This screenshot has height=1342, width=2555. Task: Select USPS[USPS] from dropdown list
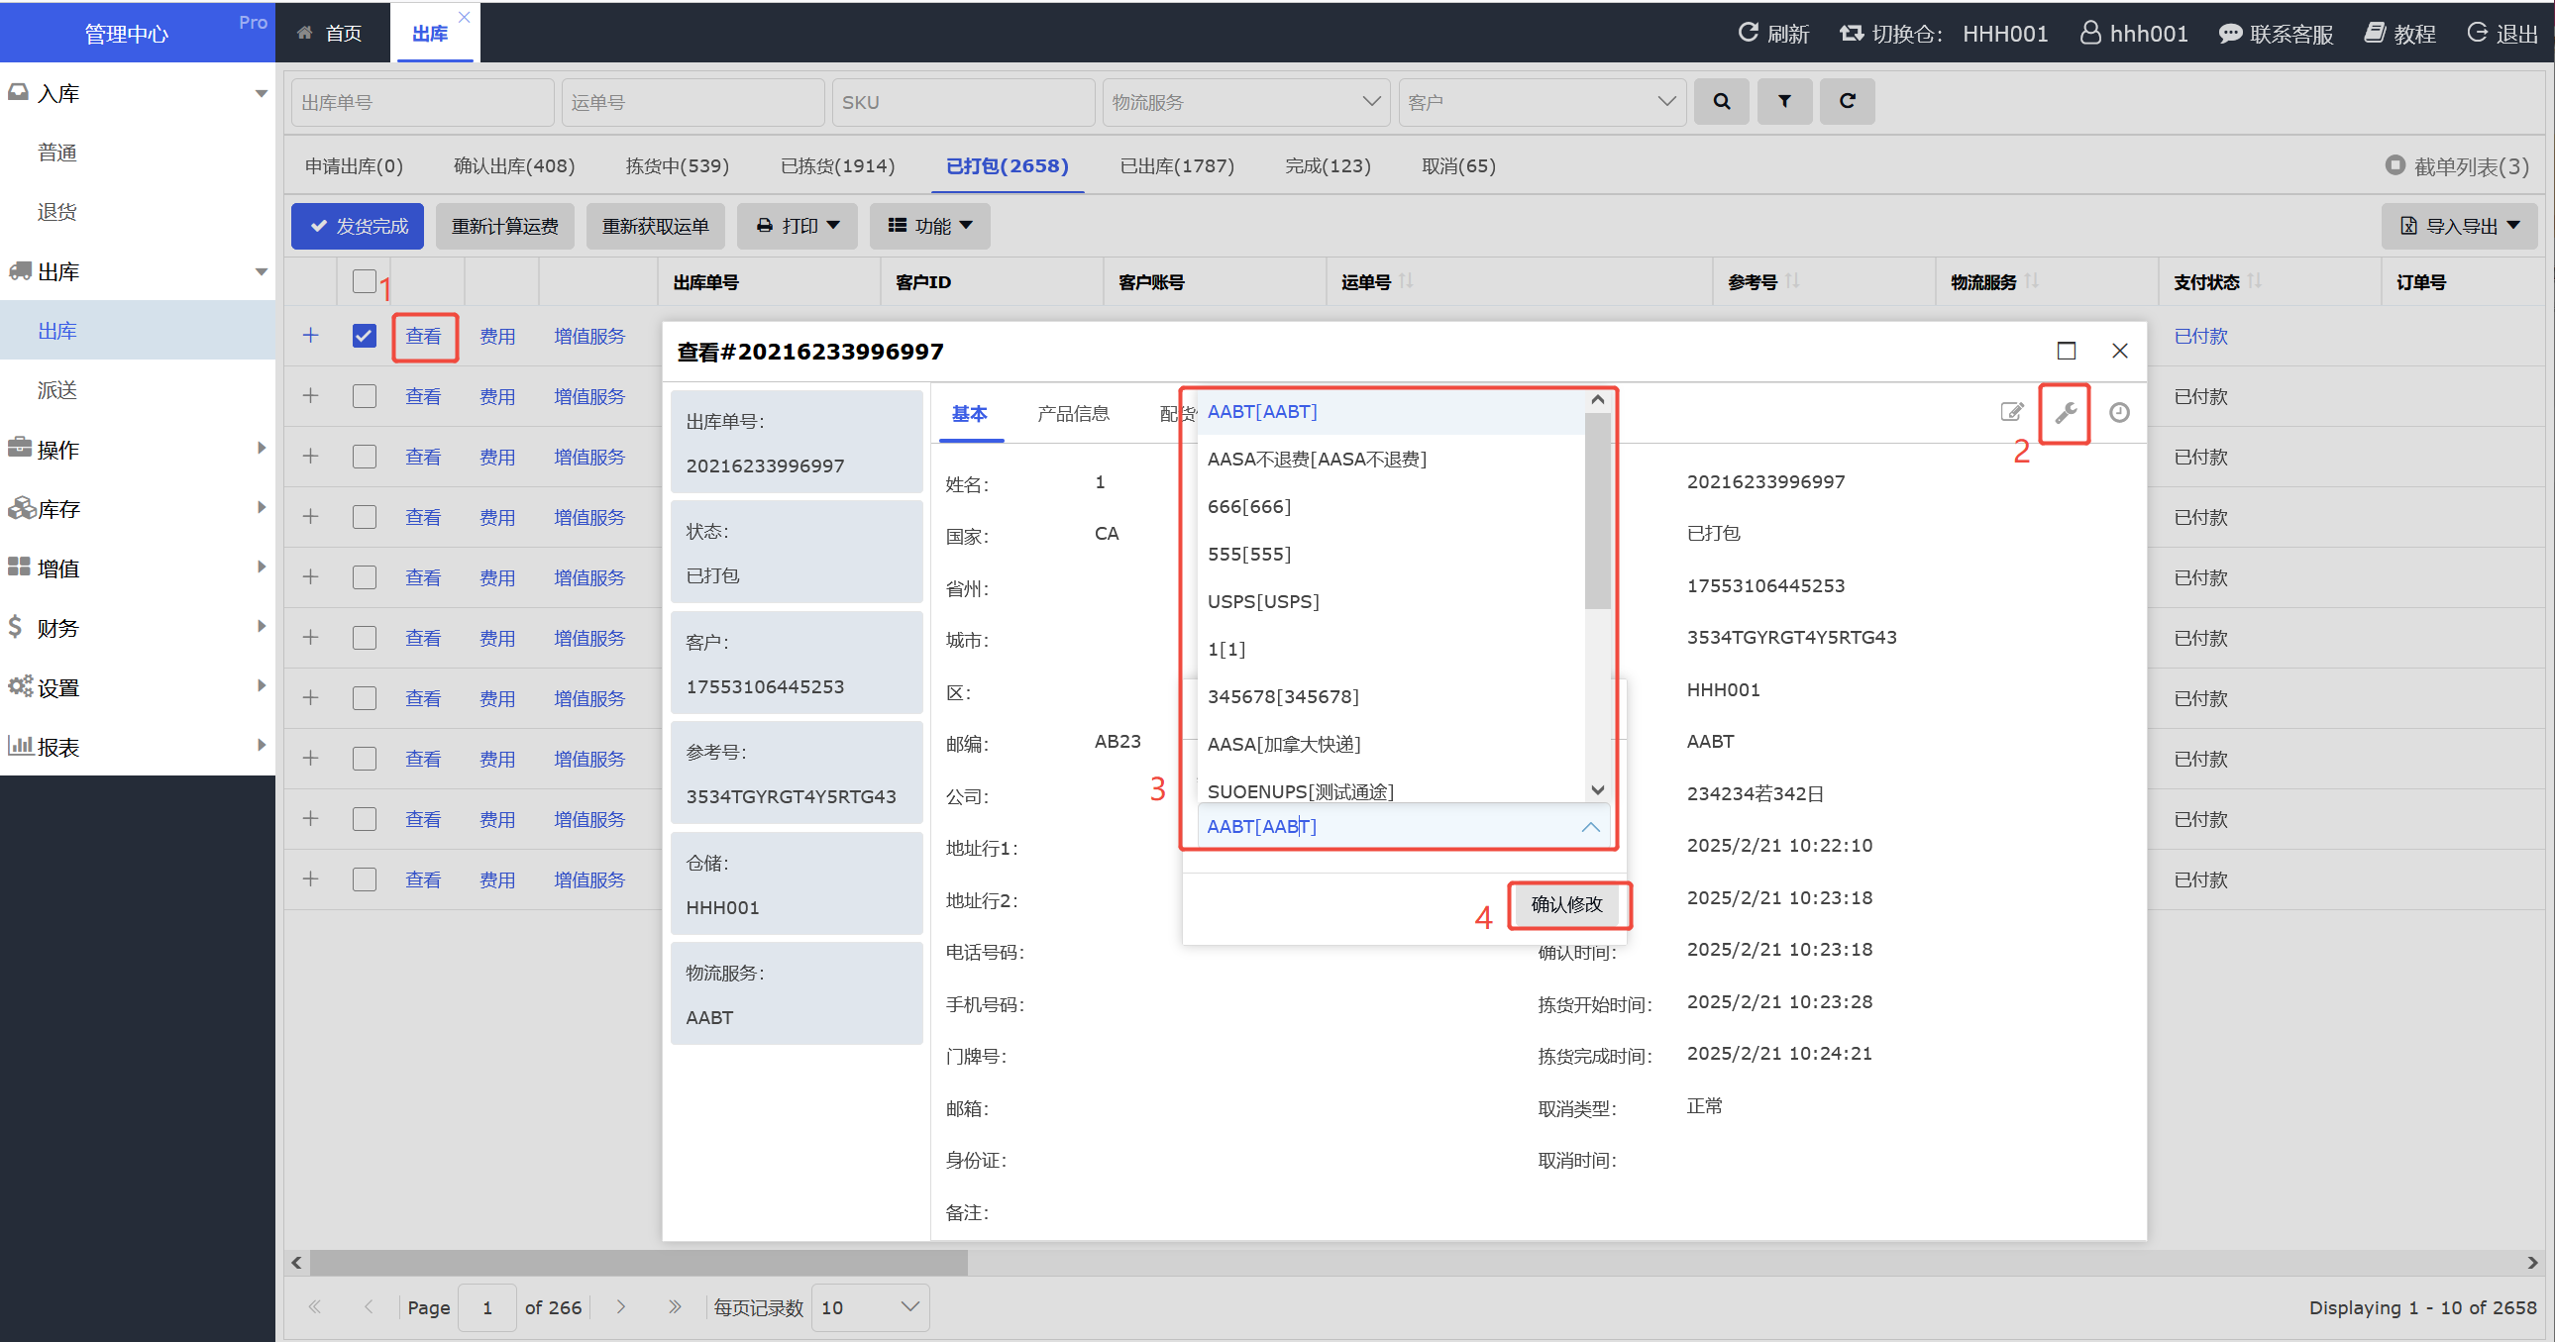(x=1391, y=601)
